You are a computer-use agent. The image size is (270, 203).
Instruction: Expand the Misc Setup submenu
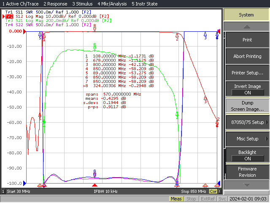click(247, 139)
